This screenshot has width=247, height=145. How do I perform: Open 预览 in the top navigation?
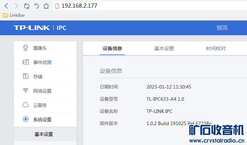click(x=222, y=28)
